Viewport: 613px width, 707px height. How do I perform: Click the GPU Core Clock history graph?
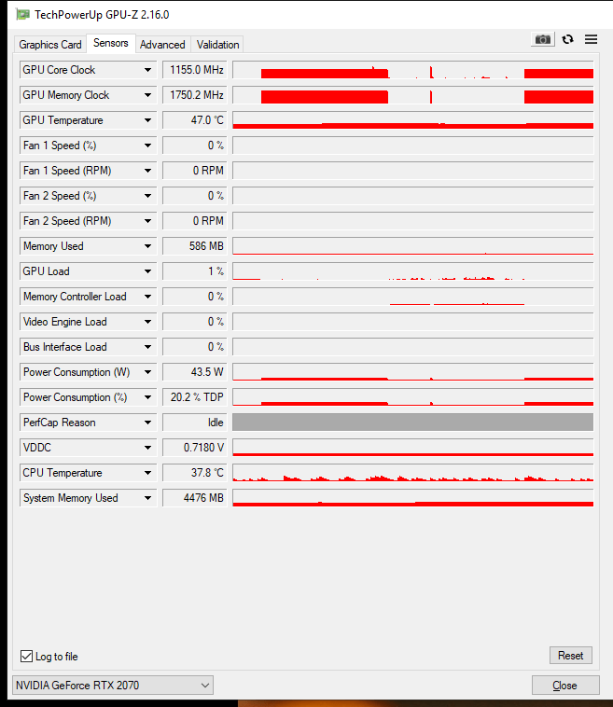point(413,70)
